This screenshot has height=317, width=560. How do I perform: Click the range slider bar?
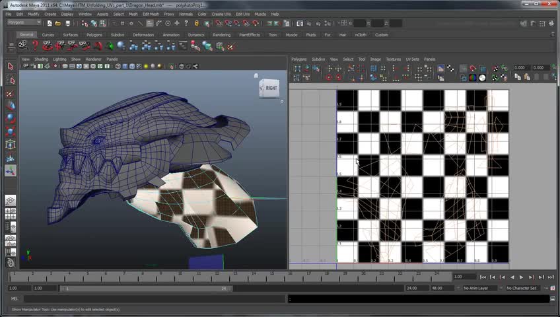click(x=146, y=289)
